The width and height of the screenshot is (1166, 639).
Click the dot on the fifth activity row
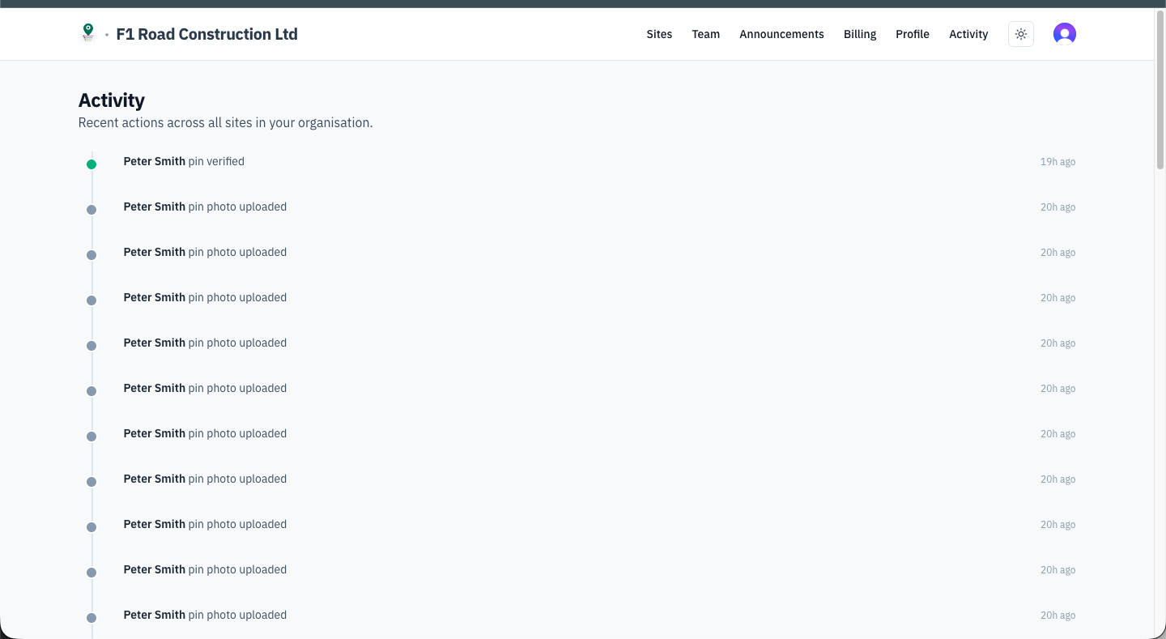click(x=91, y=345)
